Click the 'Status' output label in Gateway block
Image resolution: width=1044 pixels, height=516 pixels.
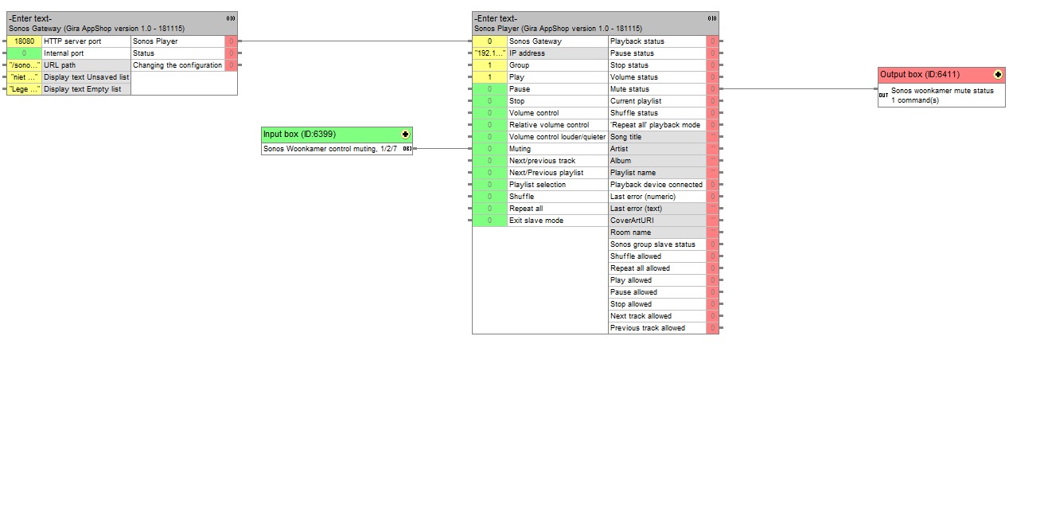(x=144, y=53)
